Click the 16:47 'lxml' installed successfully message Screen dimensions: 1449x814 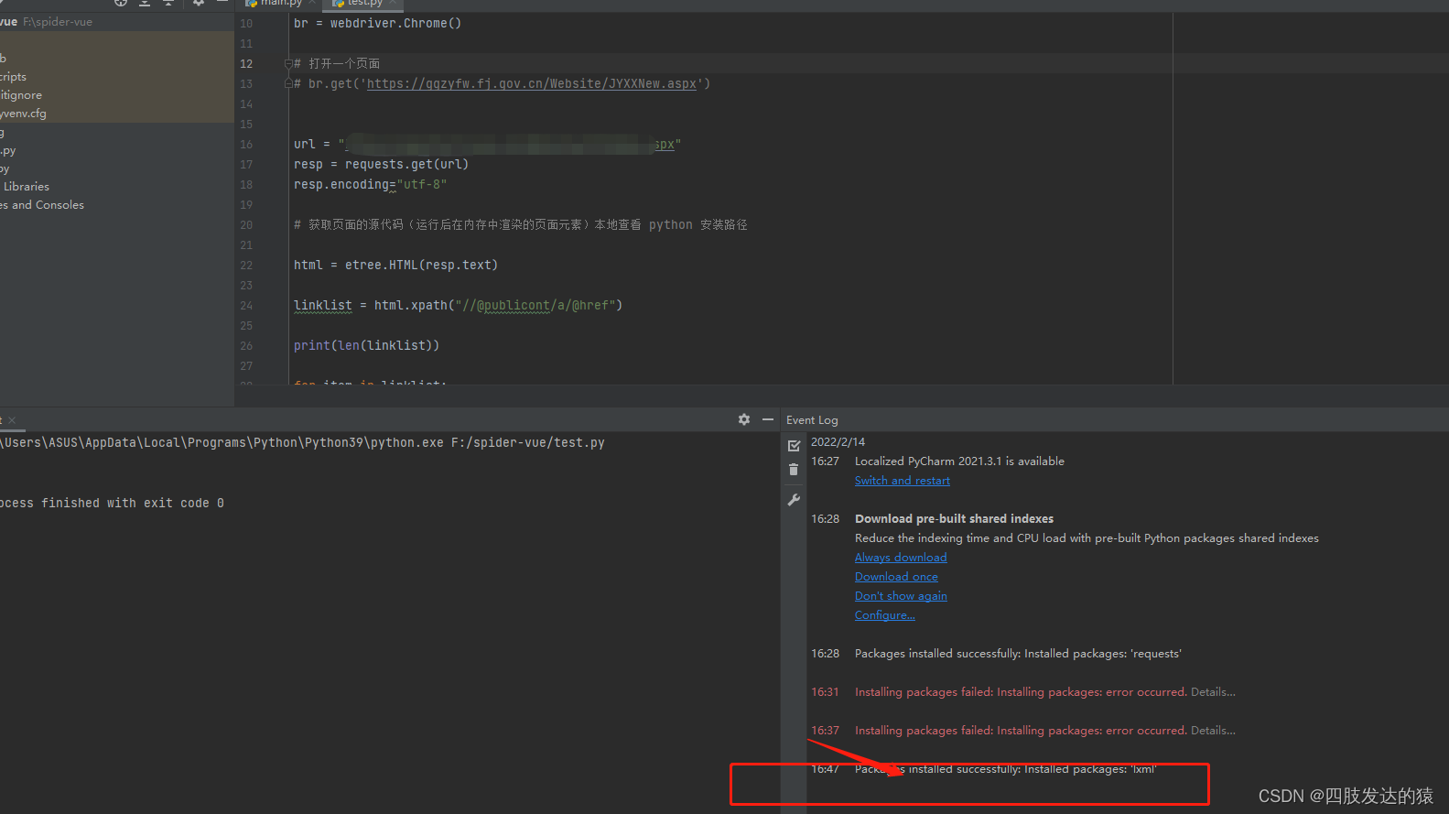coord(1005,769)
